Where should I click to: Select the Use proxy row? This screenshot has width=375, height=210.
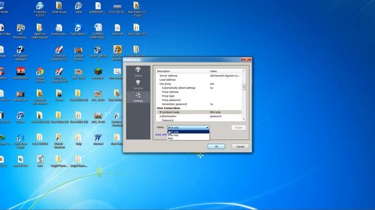coord(199,84)
